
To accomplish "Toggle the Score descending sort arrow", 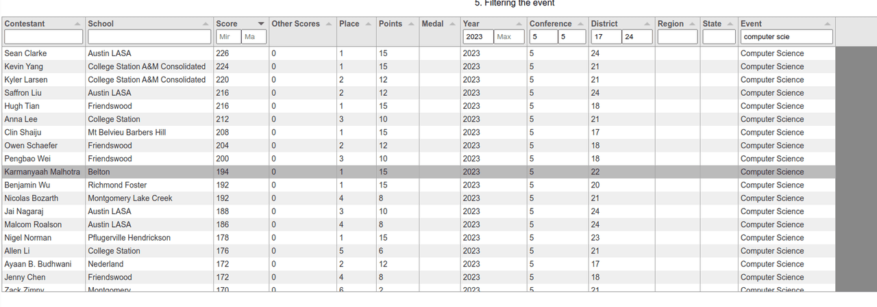I will pos(260,24).
